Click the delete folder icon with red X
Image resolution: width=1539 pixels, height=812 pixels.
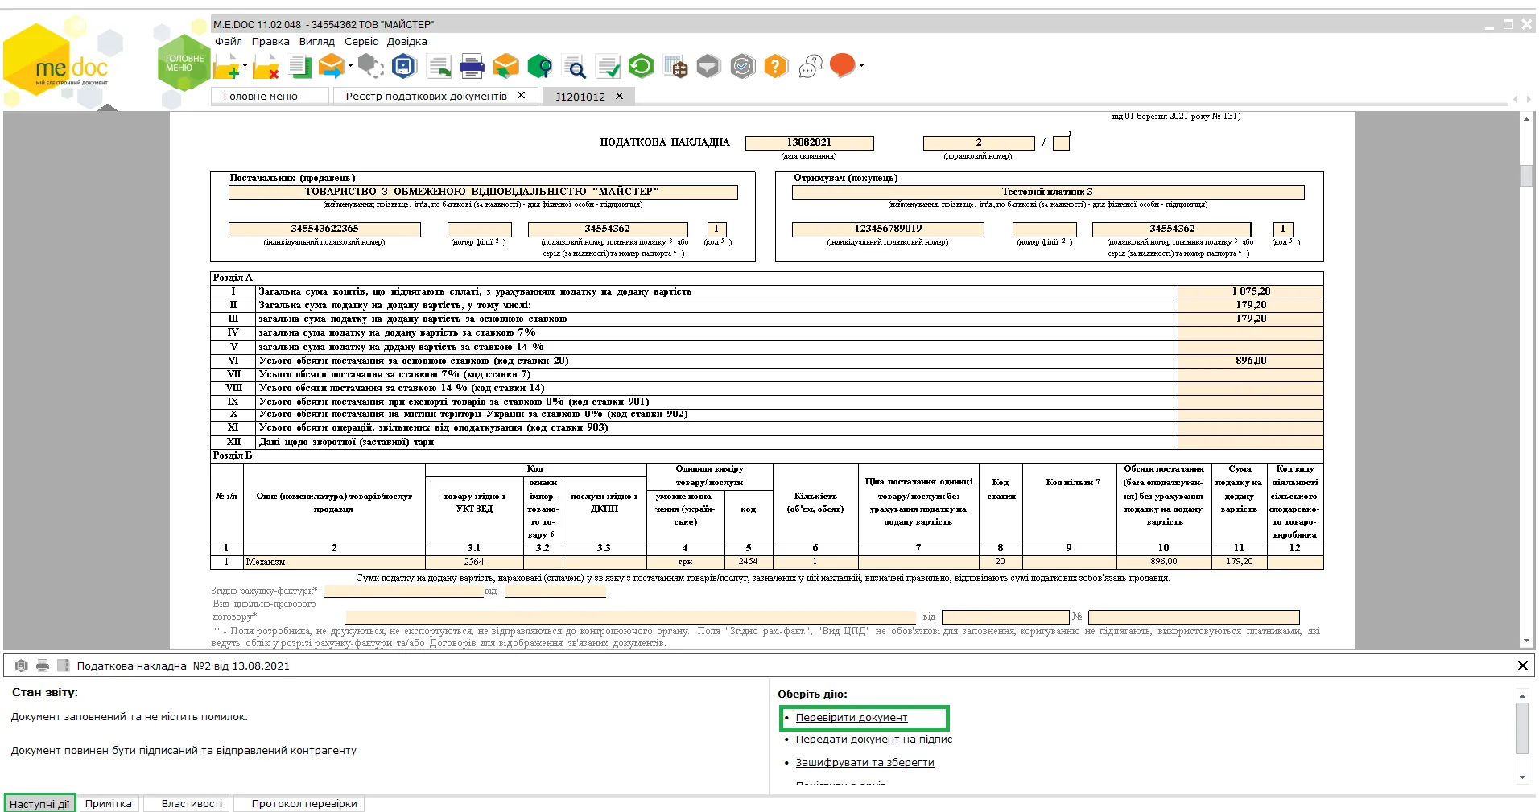point(266,67)
